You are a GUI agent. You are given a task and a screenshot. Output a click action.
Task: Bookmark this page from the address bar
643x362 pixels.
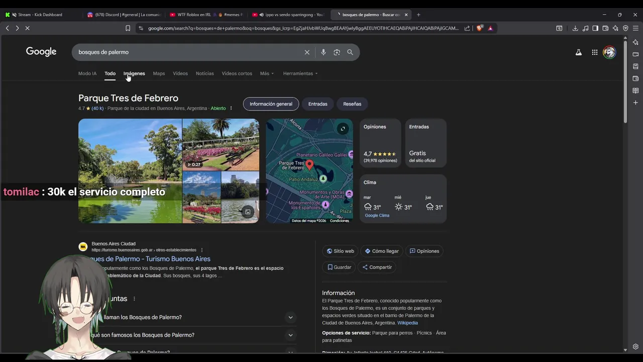(x=128, y=28)
